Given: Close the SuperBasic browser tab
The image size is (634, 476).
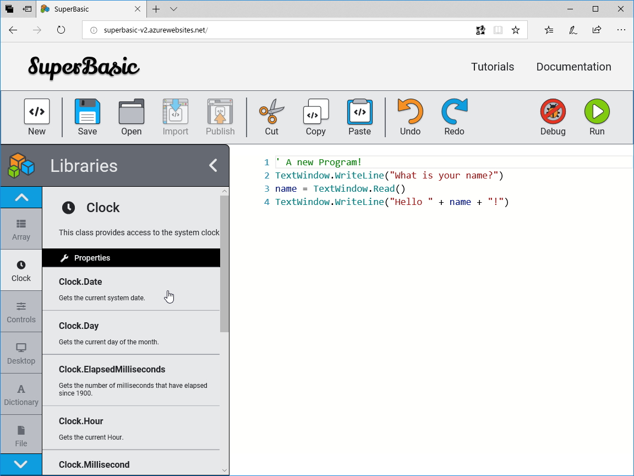Looking at the screenshot, I should point(138,9).
